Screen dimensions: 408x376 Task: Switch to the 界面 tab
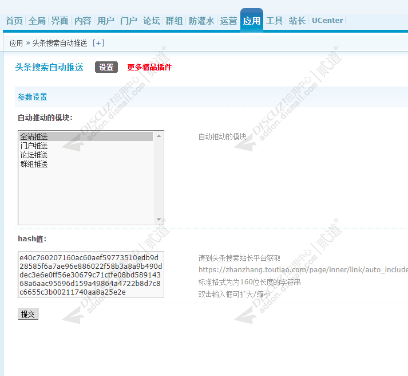pyautogui.click(x=60, y=21)
